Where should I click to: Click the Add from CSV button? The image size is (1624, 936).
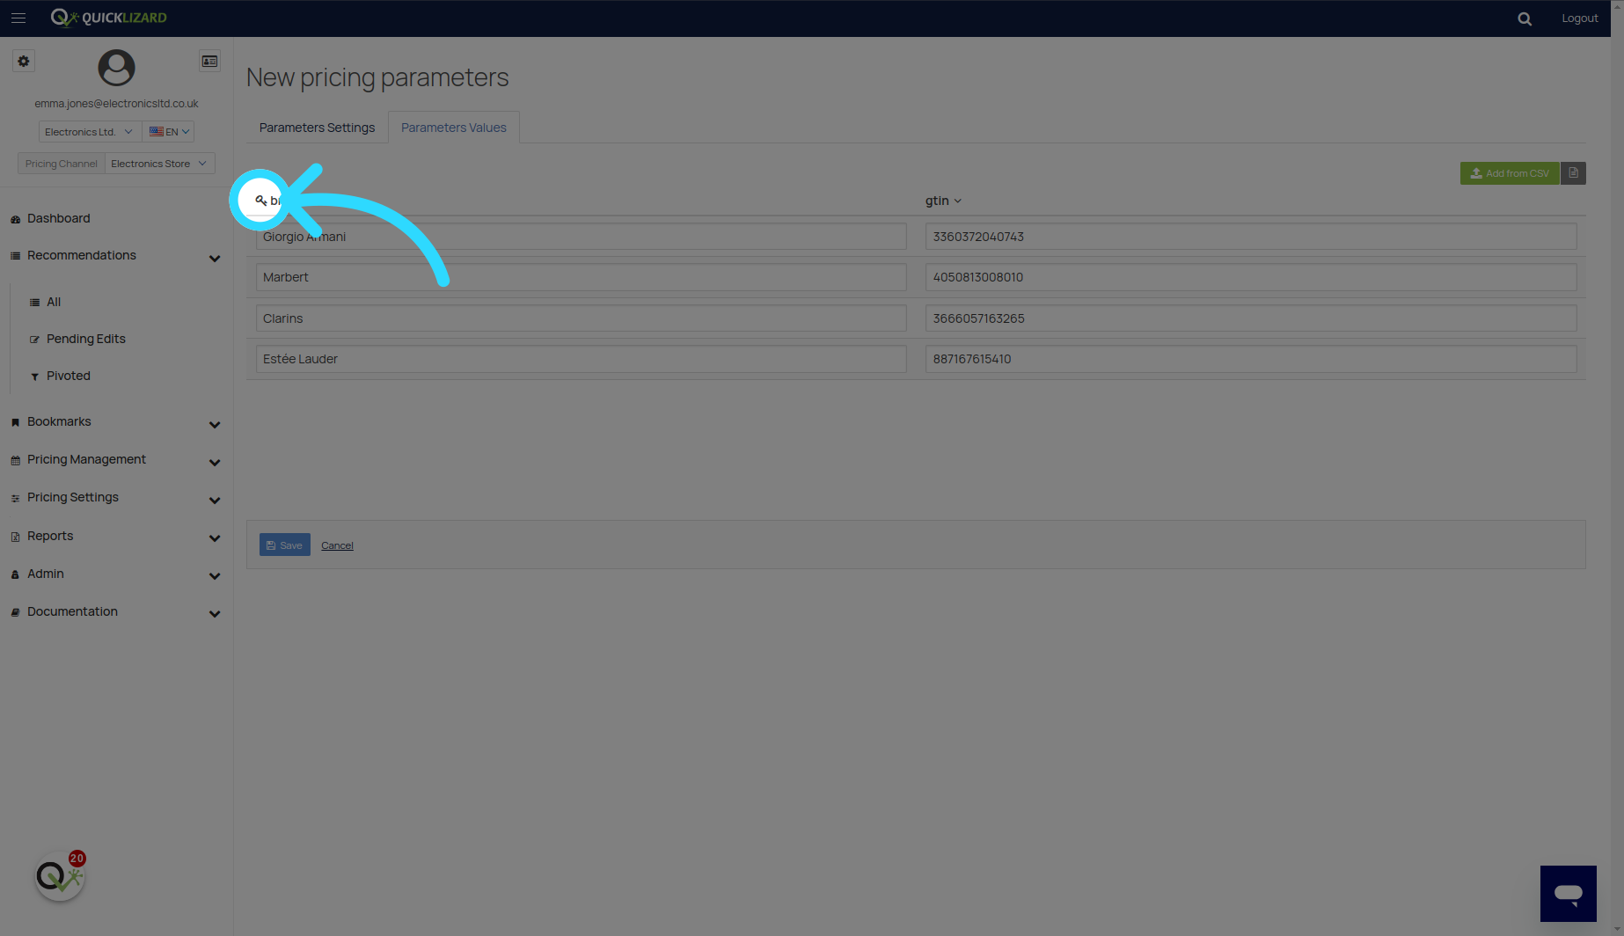click(1510, 172)
